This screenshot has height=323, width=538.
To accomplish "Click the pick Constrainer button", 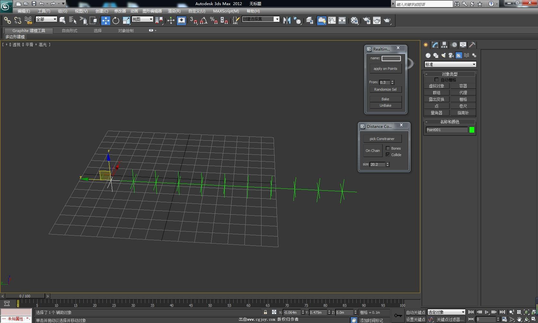I will point(382,139).
